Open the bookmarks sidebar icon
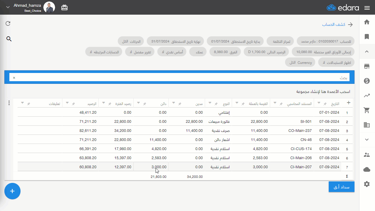 (367, 37)
